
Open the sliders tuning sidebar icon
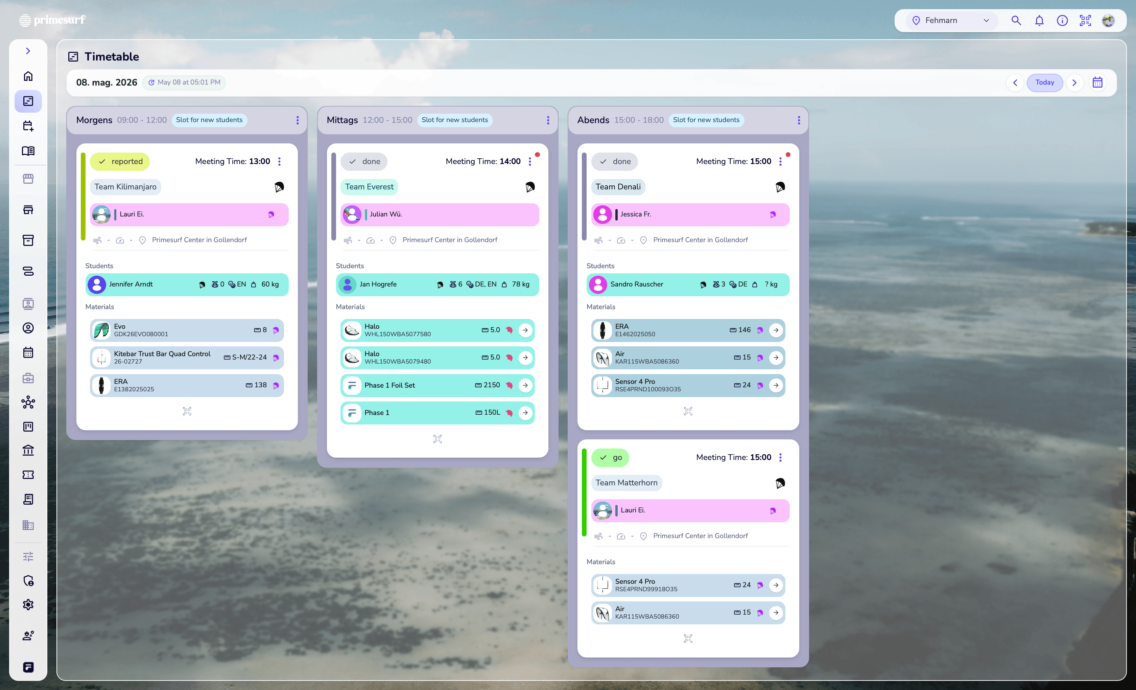[28, 556]
